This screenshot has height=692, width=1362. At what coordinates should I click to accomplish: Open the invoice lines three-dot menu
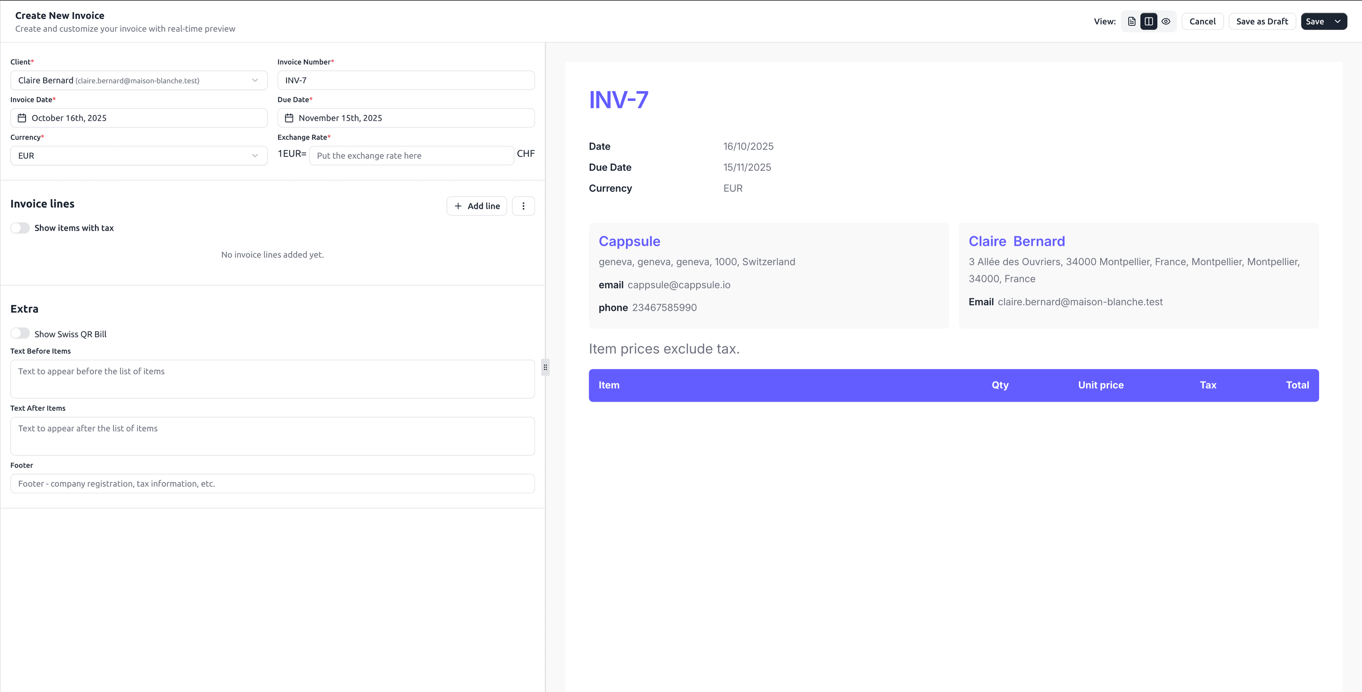click(x=524, y=206)
